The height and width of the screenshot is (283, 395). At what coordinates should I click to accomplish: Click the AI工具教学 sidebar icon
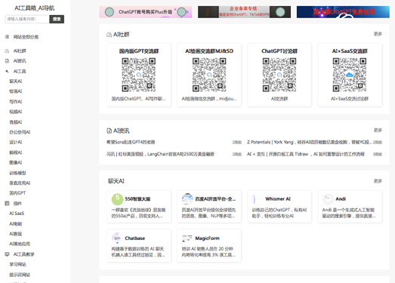(7, 254)
